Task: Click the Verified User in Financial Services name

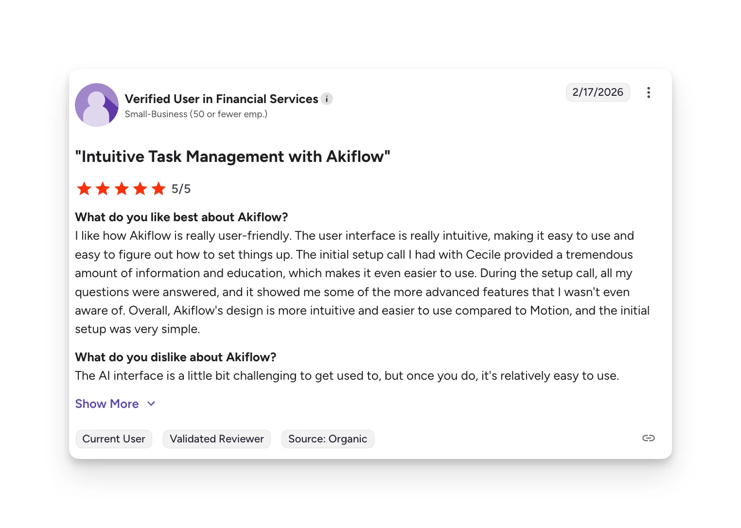Action: click(221, 99)
